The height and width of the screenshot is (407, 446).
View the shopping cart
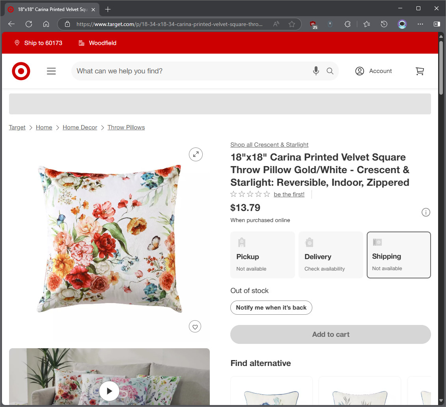420,71
